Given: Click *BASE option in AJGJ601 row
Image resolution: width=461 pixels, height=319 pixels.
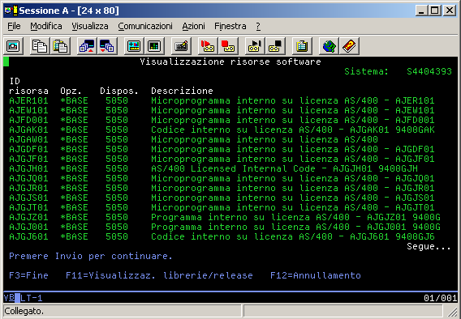Looking at the screenshot, I should tap(74, 236).
